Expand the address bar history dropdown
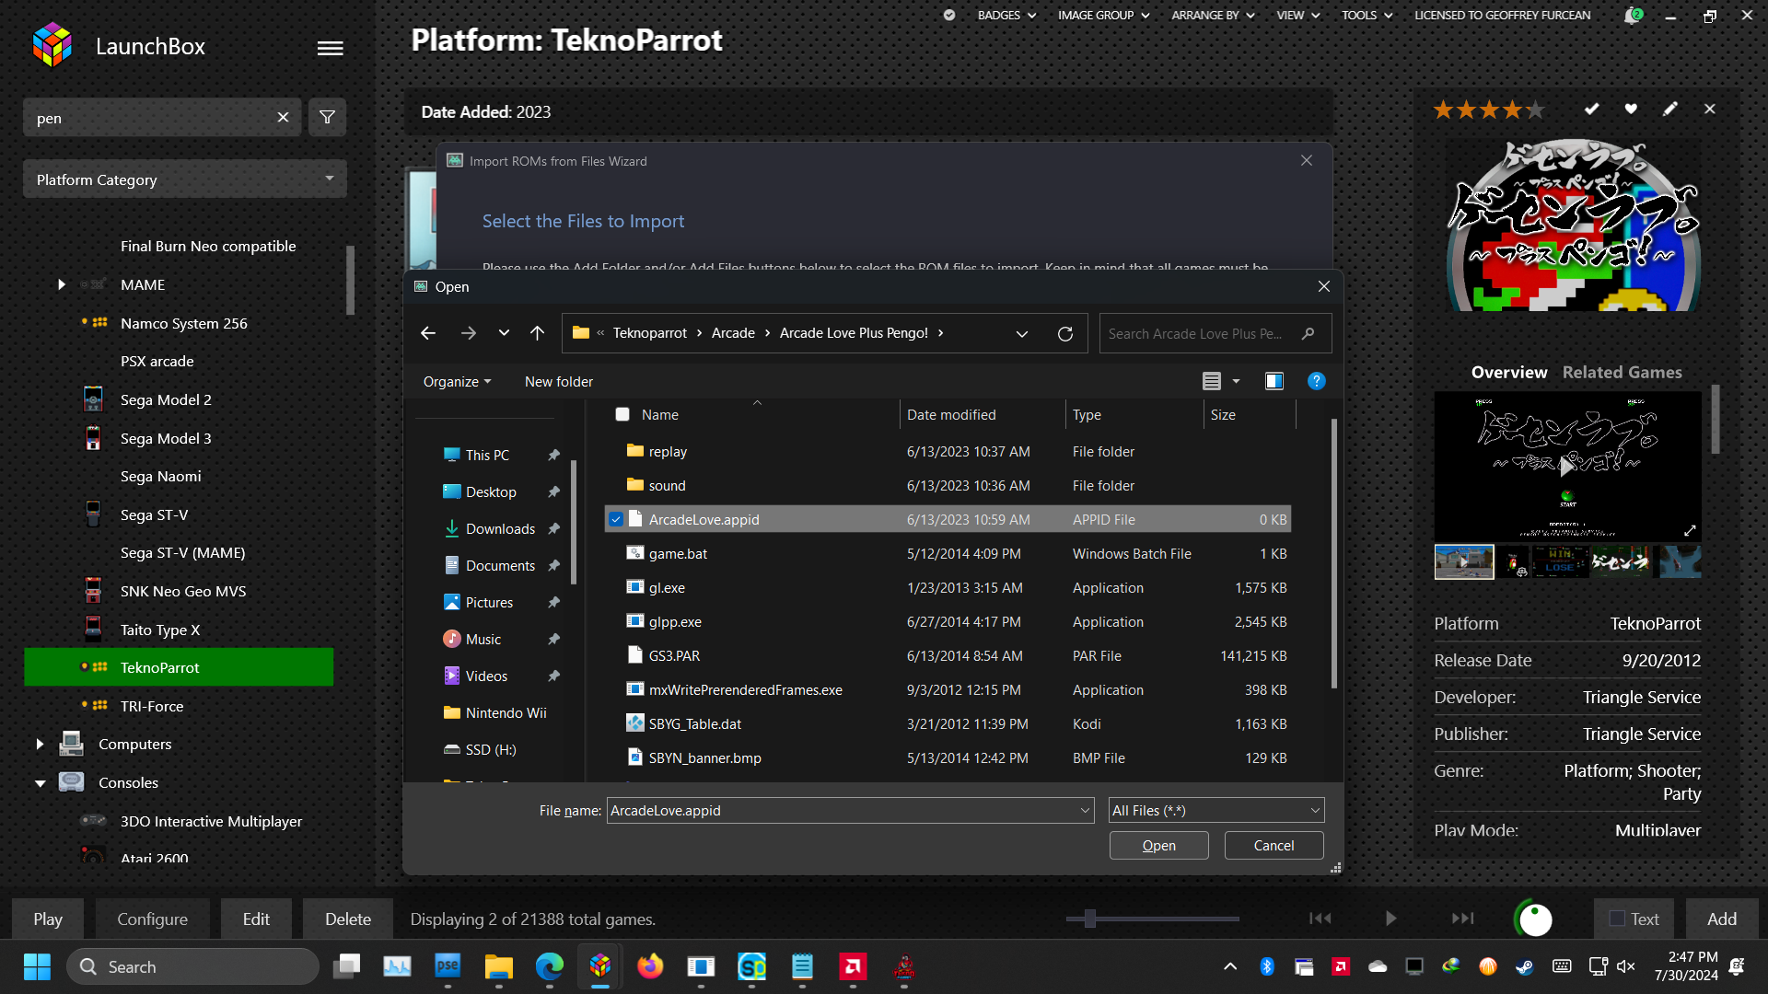Screen dimensions: 1768x994 (1022, 333)
